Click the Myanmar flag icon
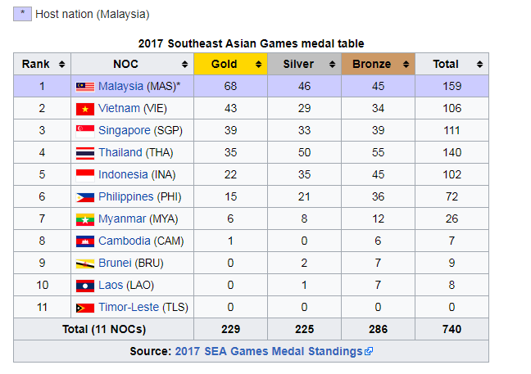 coord(85,219)
